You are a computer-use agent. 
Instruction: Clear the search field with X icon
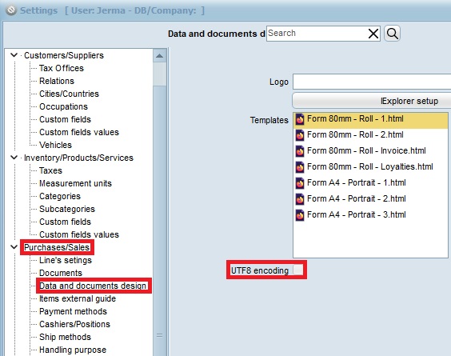click(373, 34)
